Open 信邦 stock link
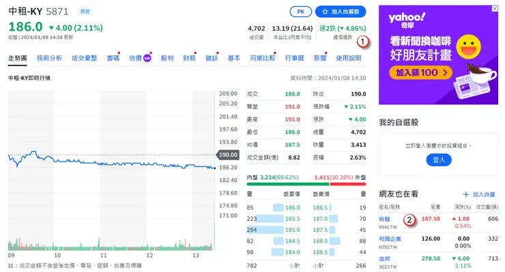This screenshot has width=505, height=272. pyautogui.click(x=384, y=258)
